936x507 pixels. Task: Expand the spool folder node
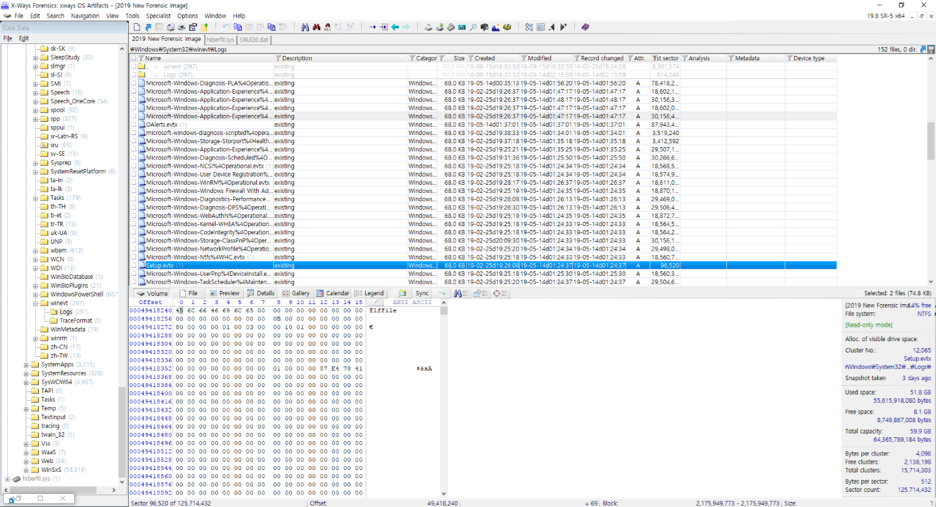click(36, 111)
